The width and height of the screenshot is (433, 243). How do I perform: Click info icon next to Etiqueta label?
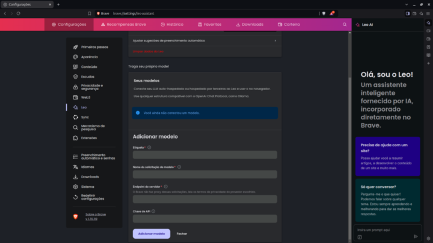pyautogui.click(x=149, y=147)
